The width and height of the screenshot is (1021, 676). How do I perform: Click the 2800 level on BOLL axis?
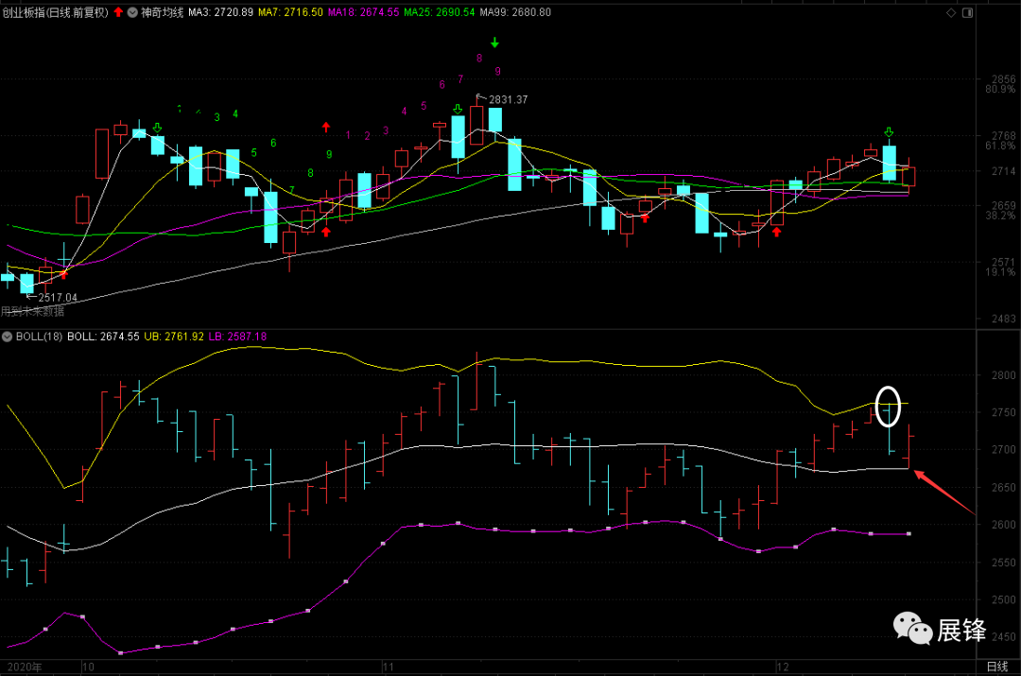pos(1003,375)
